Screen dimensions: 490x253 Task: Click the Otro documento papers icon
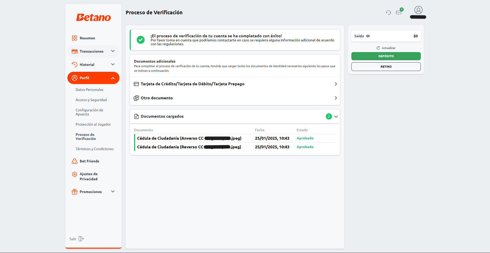[136, 98]
